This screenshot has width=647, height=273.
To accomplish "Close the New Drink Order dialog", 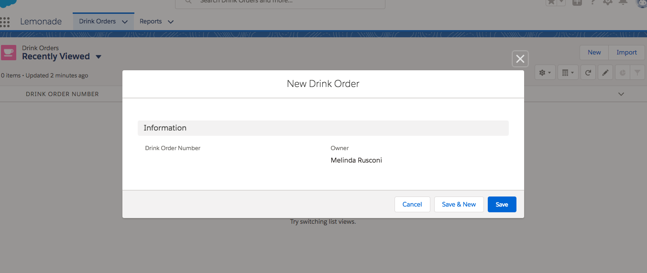I will coord(520,59).
